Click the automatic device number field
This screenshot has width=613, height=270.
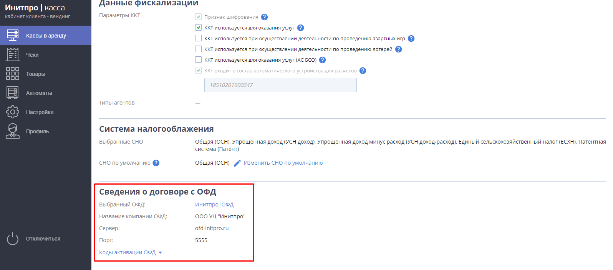(x=280, y=85)
